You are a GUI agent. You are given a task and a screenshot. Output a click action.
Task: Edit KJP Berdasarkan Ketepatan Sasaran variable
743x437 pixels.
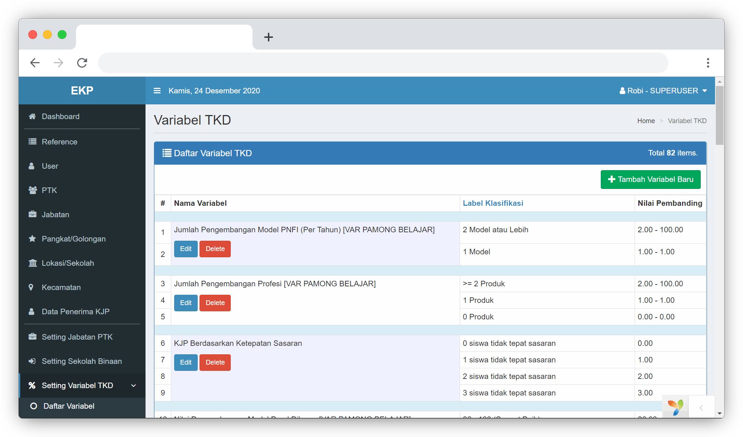[186, 362]
